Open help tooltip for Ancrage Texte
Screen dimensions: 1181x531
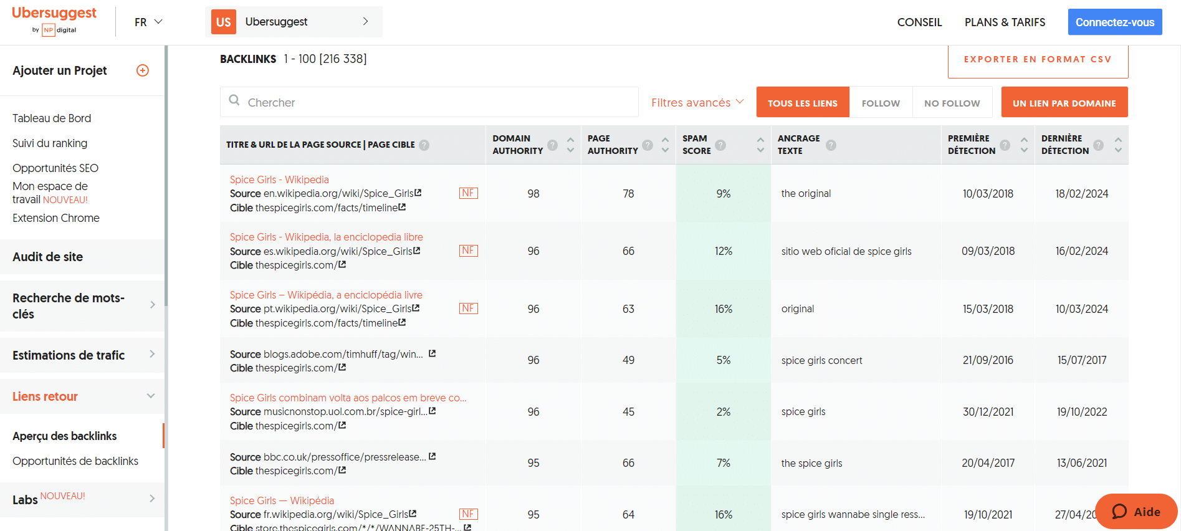coord(831,145)
